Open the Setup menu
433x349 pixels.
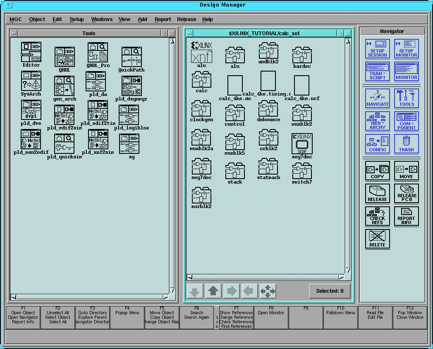tap(77, 19)
